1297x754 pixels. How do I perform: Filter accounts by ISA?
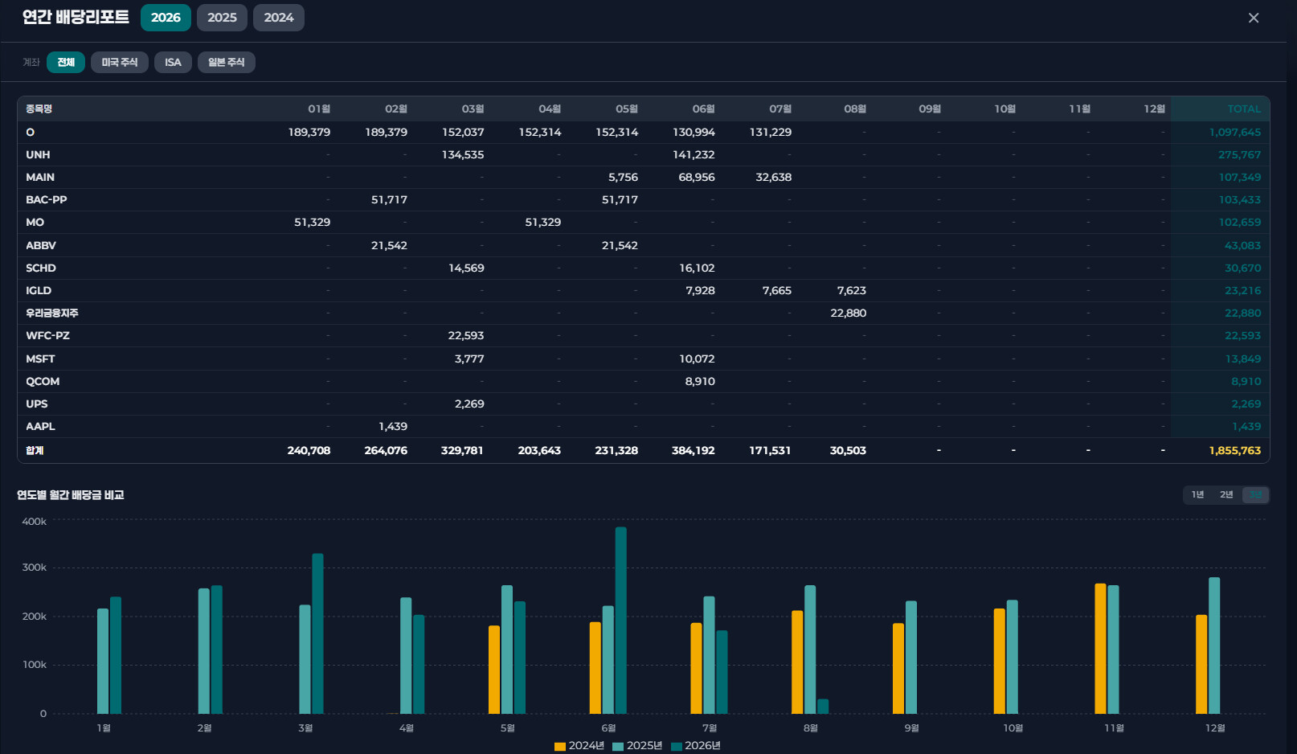click(x=173, y=62)
